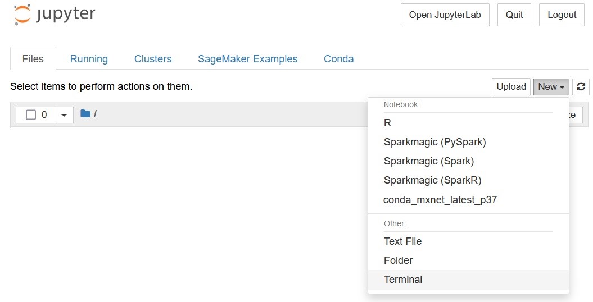Screen dimensions: 593x302
Task: Click the Jupyter logo
Action: pos(55,15)
